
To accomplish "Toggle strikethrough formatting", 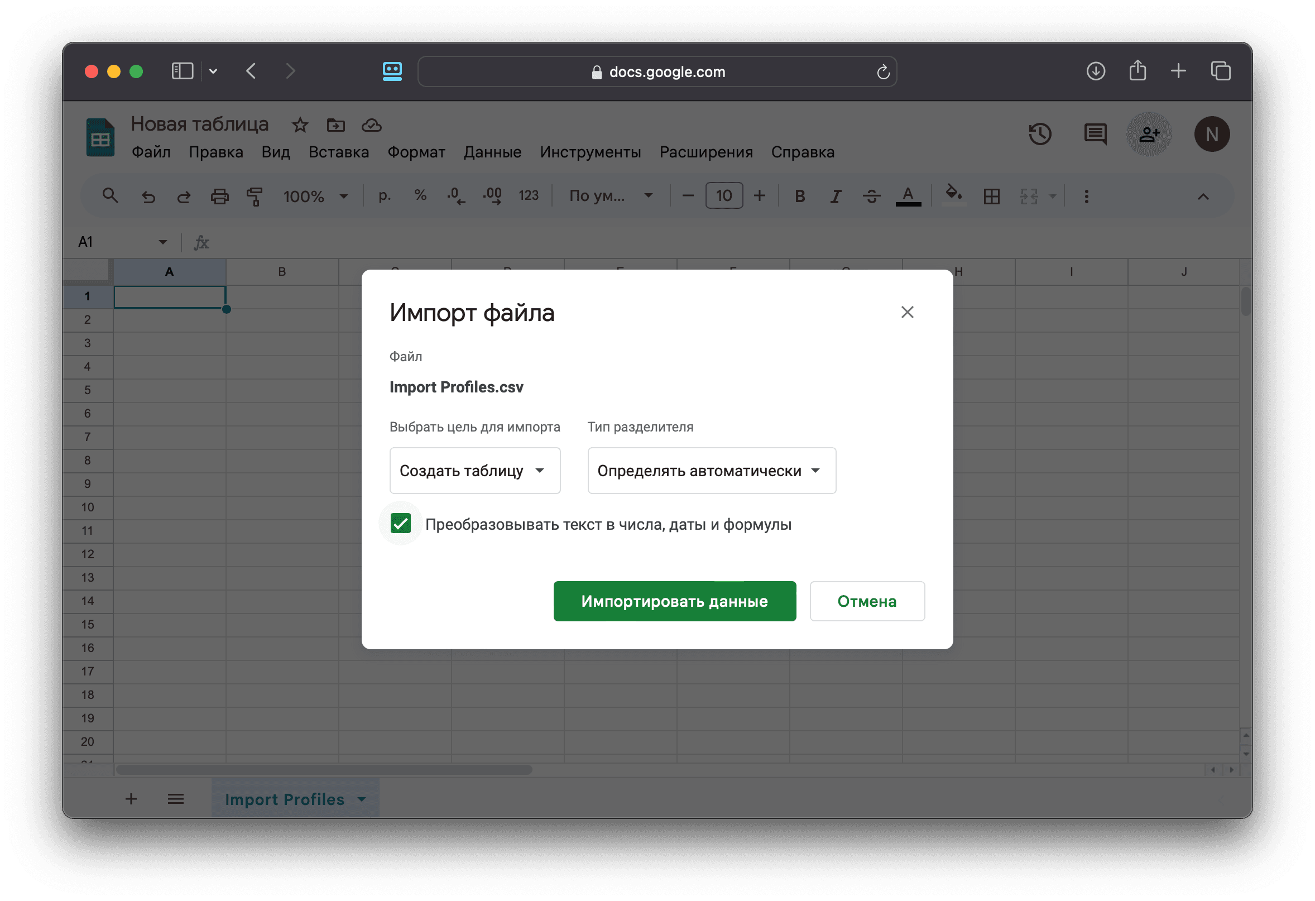I will (x=871, y=197).
